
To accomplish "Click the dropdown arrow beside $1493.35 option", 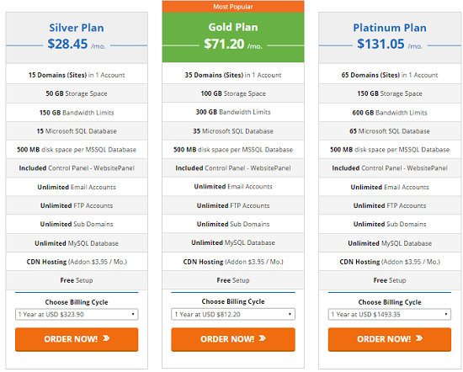I will coord(446,314).
